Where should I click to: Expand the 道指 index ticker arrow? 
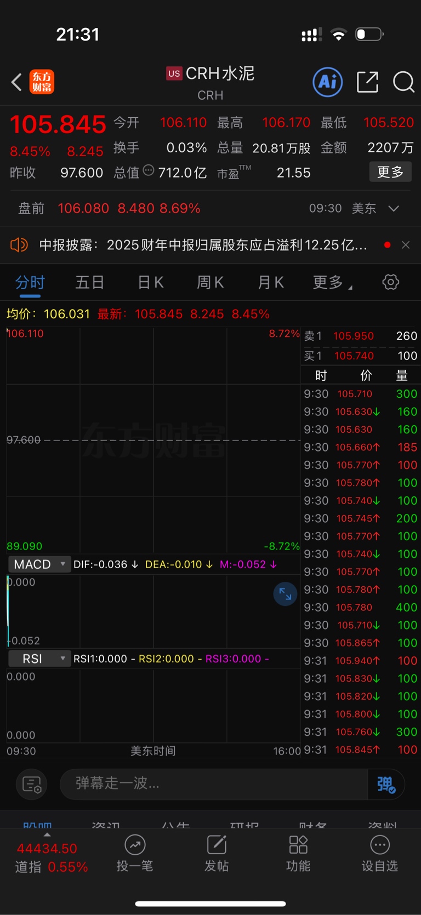(47, 834)
